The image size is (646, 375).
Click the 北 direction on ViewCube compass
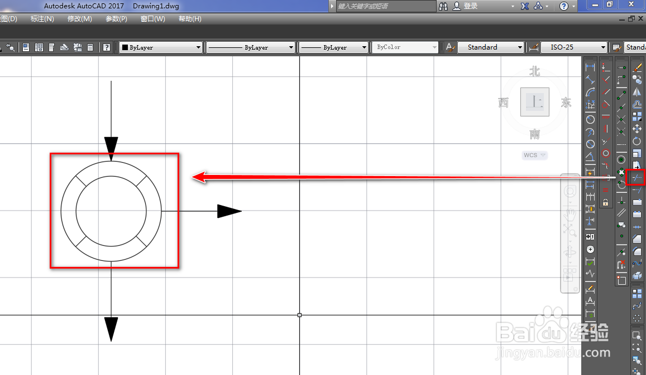tap(535, 71)
